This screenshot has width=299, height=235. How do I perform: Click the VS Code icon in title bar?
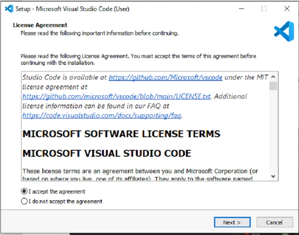tap(9, 8)
